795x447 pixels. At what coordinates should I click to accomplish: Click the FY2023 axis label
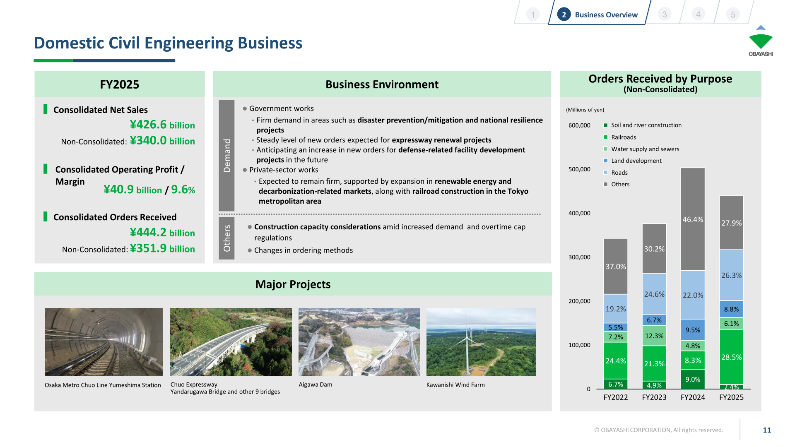(x=654, y=397)
